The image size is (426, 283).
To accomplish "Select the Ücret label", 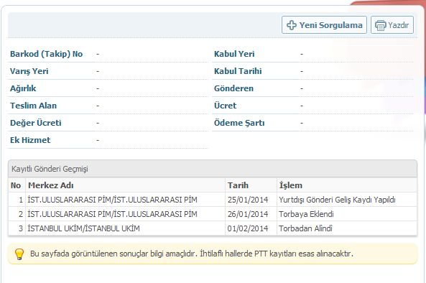I will (226, 106).
